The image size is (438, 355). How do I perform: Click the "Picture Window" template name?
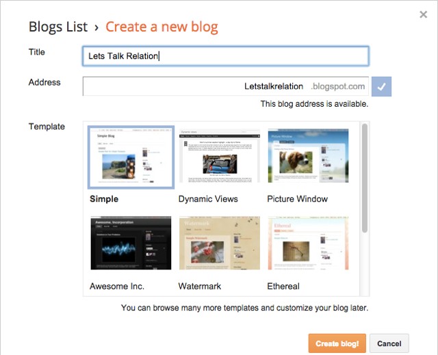[x=297, y=199]
